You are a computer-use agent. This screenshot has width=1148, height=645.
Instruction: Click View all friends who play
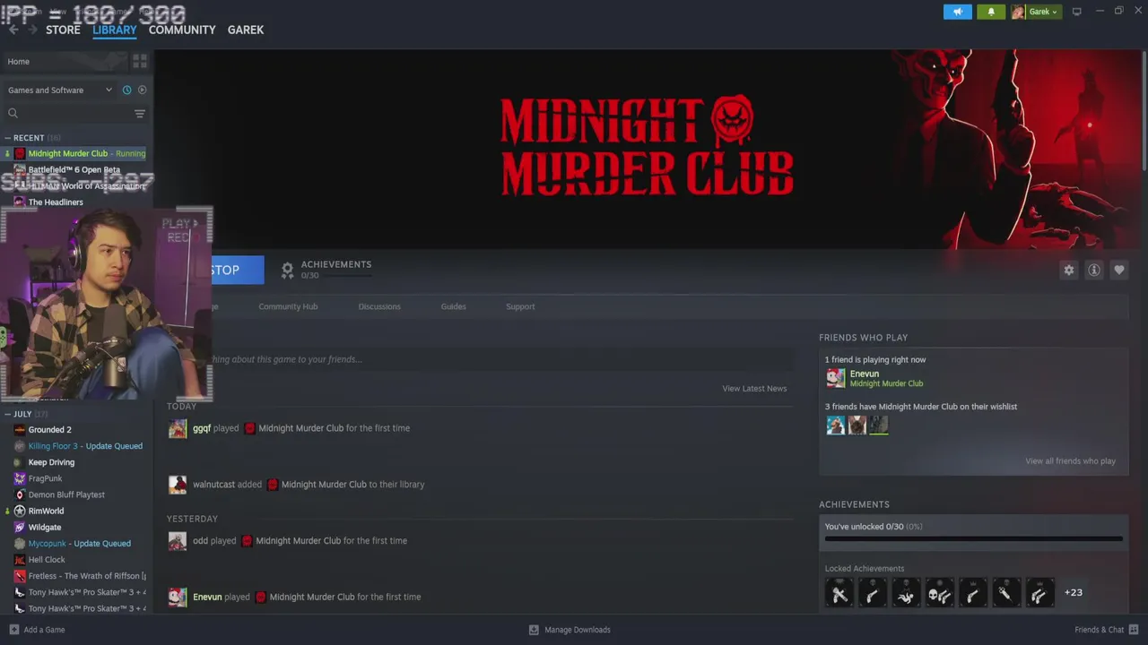coord(1070,460)
